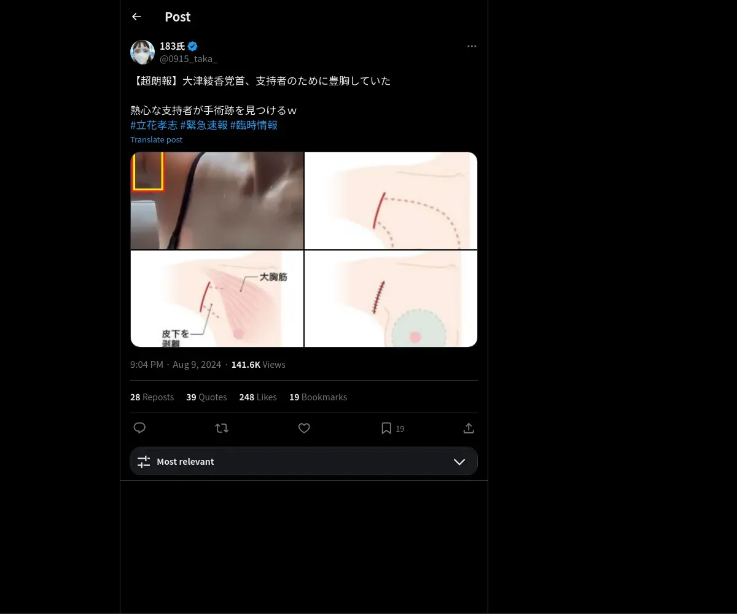Click the blue verified badge

193,46
